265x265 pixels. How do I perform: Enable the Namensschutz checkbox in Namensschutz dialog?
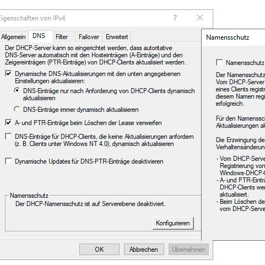pos(219,62)
